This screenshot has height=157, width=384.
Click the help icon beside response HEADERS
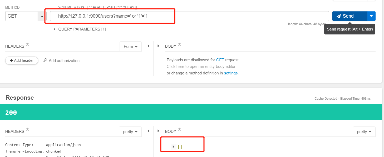[28, 130]
